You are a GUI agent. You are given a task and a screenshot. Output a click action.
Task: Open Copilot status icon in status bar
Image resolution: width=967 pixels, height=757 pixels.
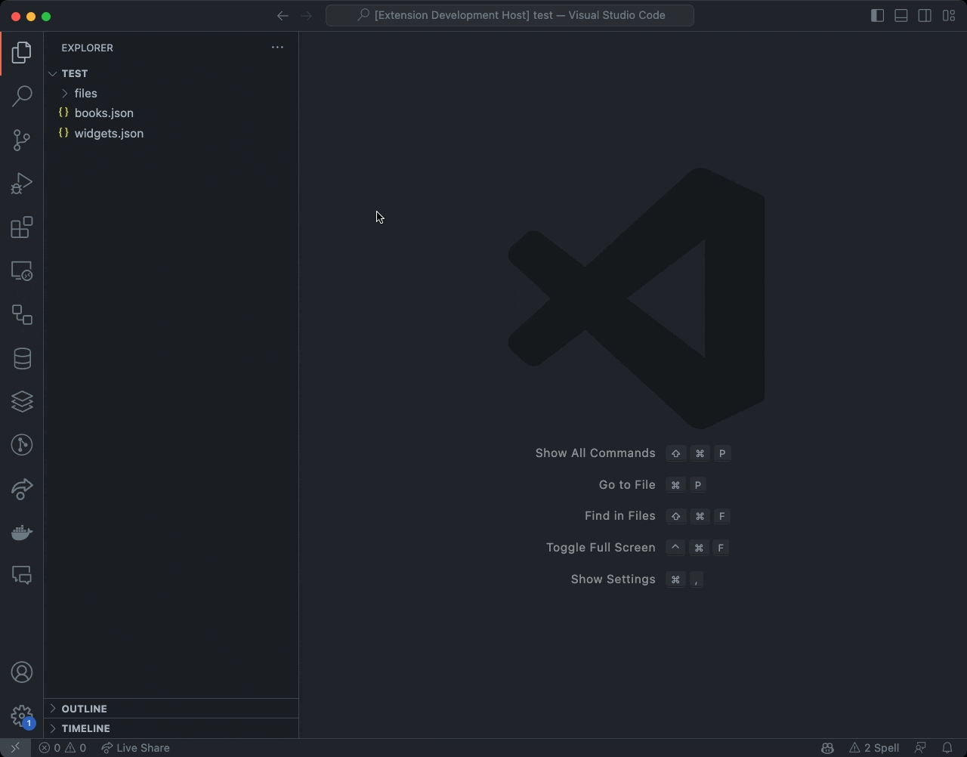click(827, 748)
